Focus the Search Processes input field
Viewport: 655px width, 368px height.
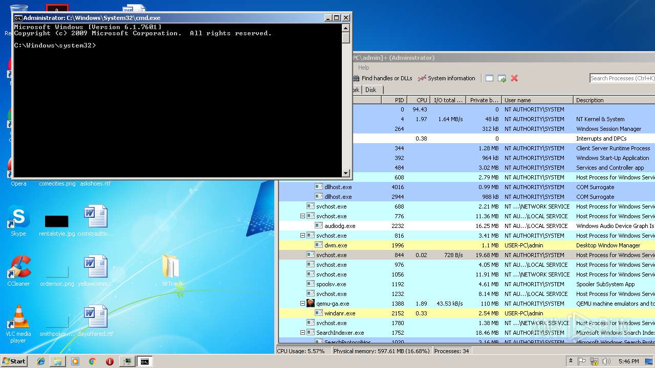(x=622, y=78)
